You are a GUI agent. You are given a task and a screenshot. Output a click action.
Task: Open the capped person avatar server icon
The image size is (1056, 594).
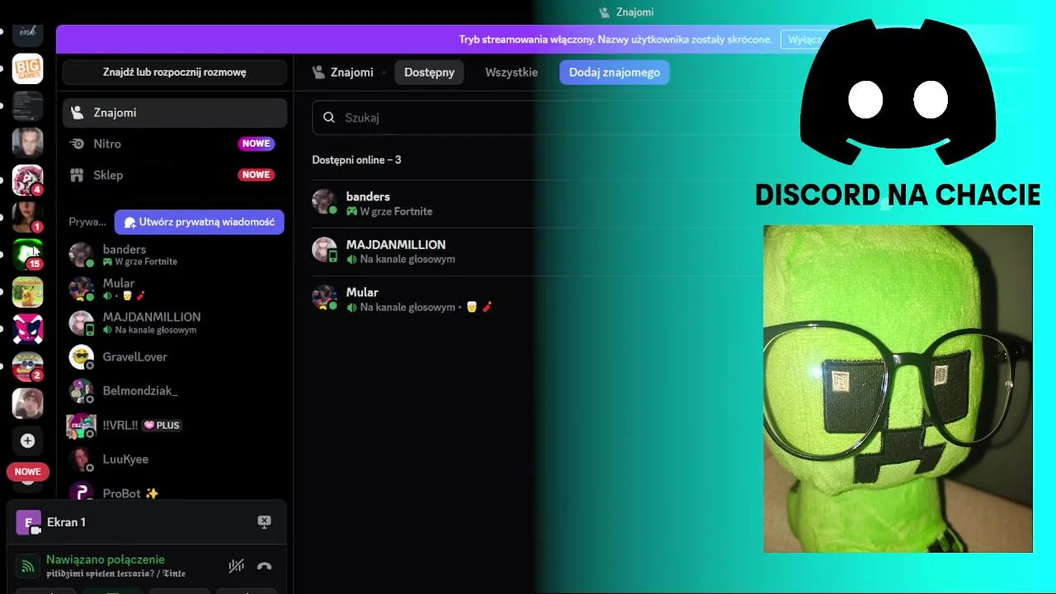point(27,403)
